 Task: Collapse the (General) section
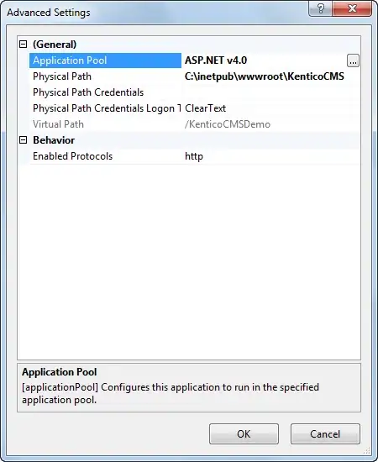pyautogui.click(x=23, y=45)
